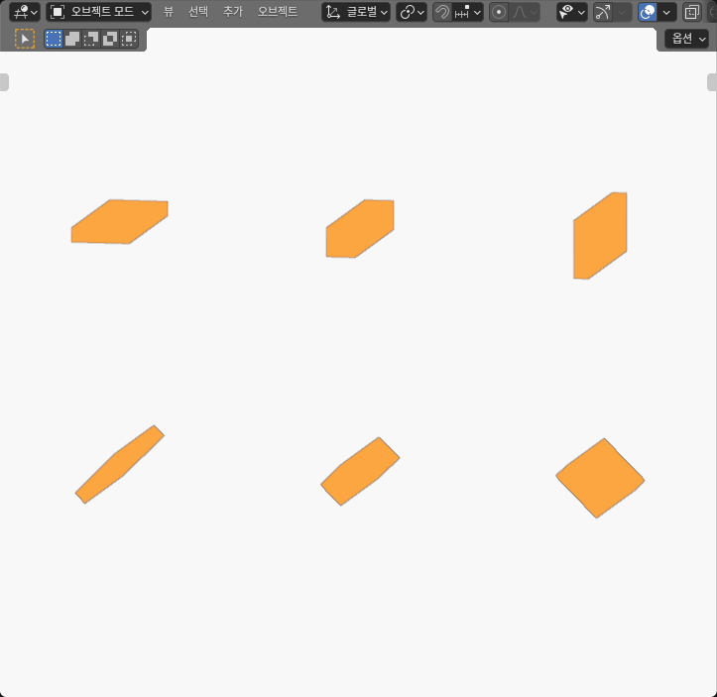This screenshot has width=717, height=697.
Task: Open the 옵션 dropdown
Action: point(687,39)
